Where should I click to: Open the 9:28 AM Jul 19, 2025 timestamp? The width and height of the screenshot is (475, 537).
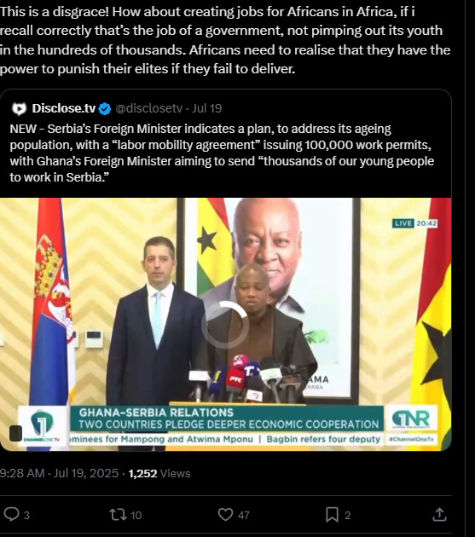click(60, 473)
